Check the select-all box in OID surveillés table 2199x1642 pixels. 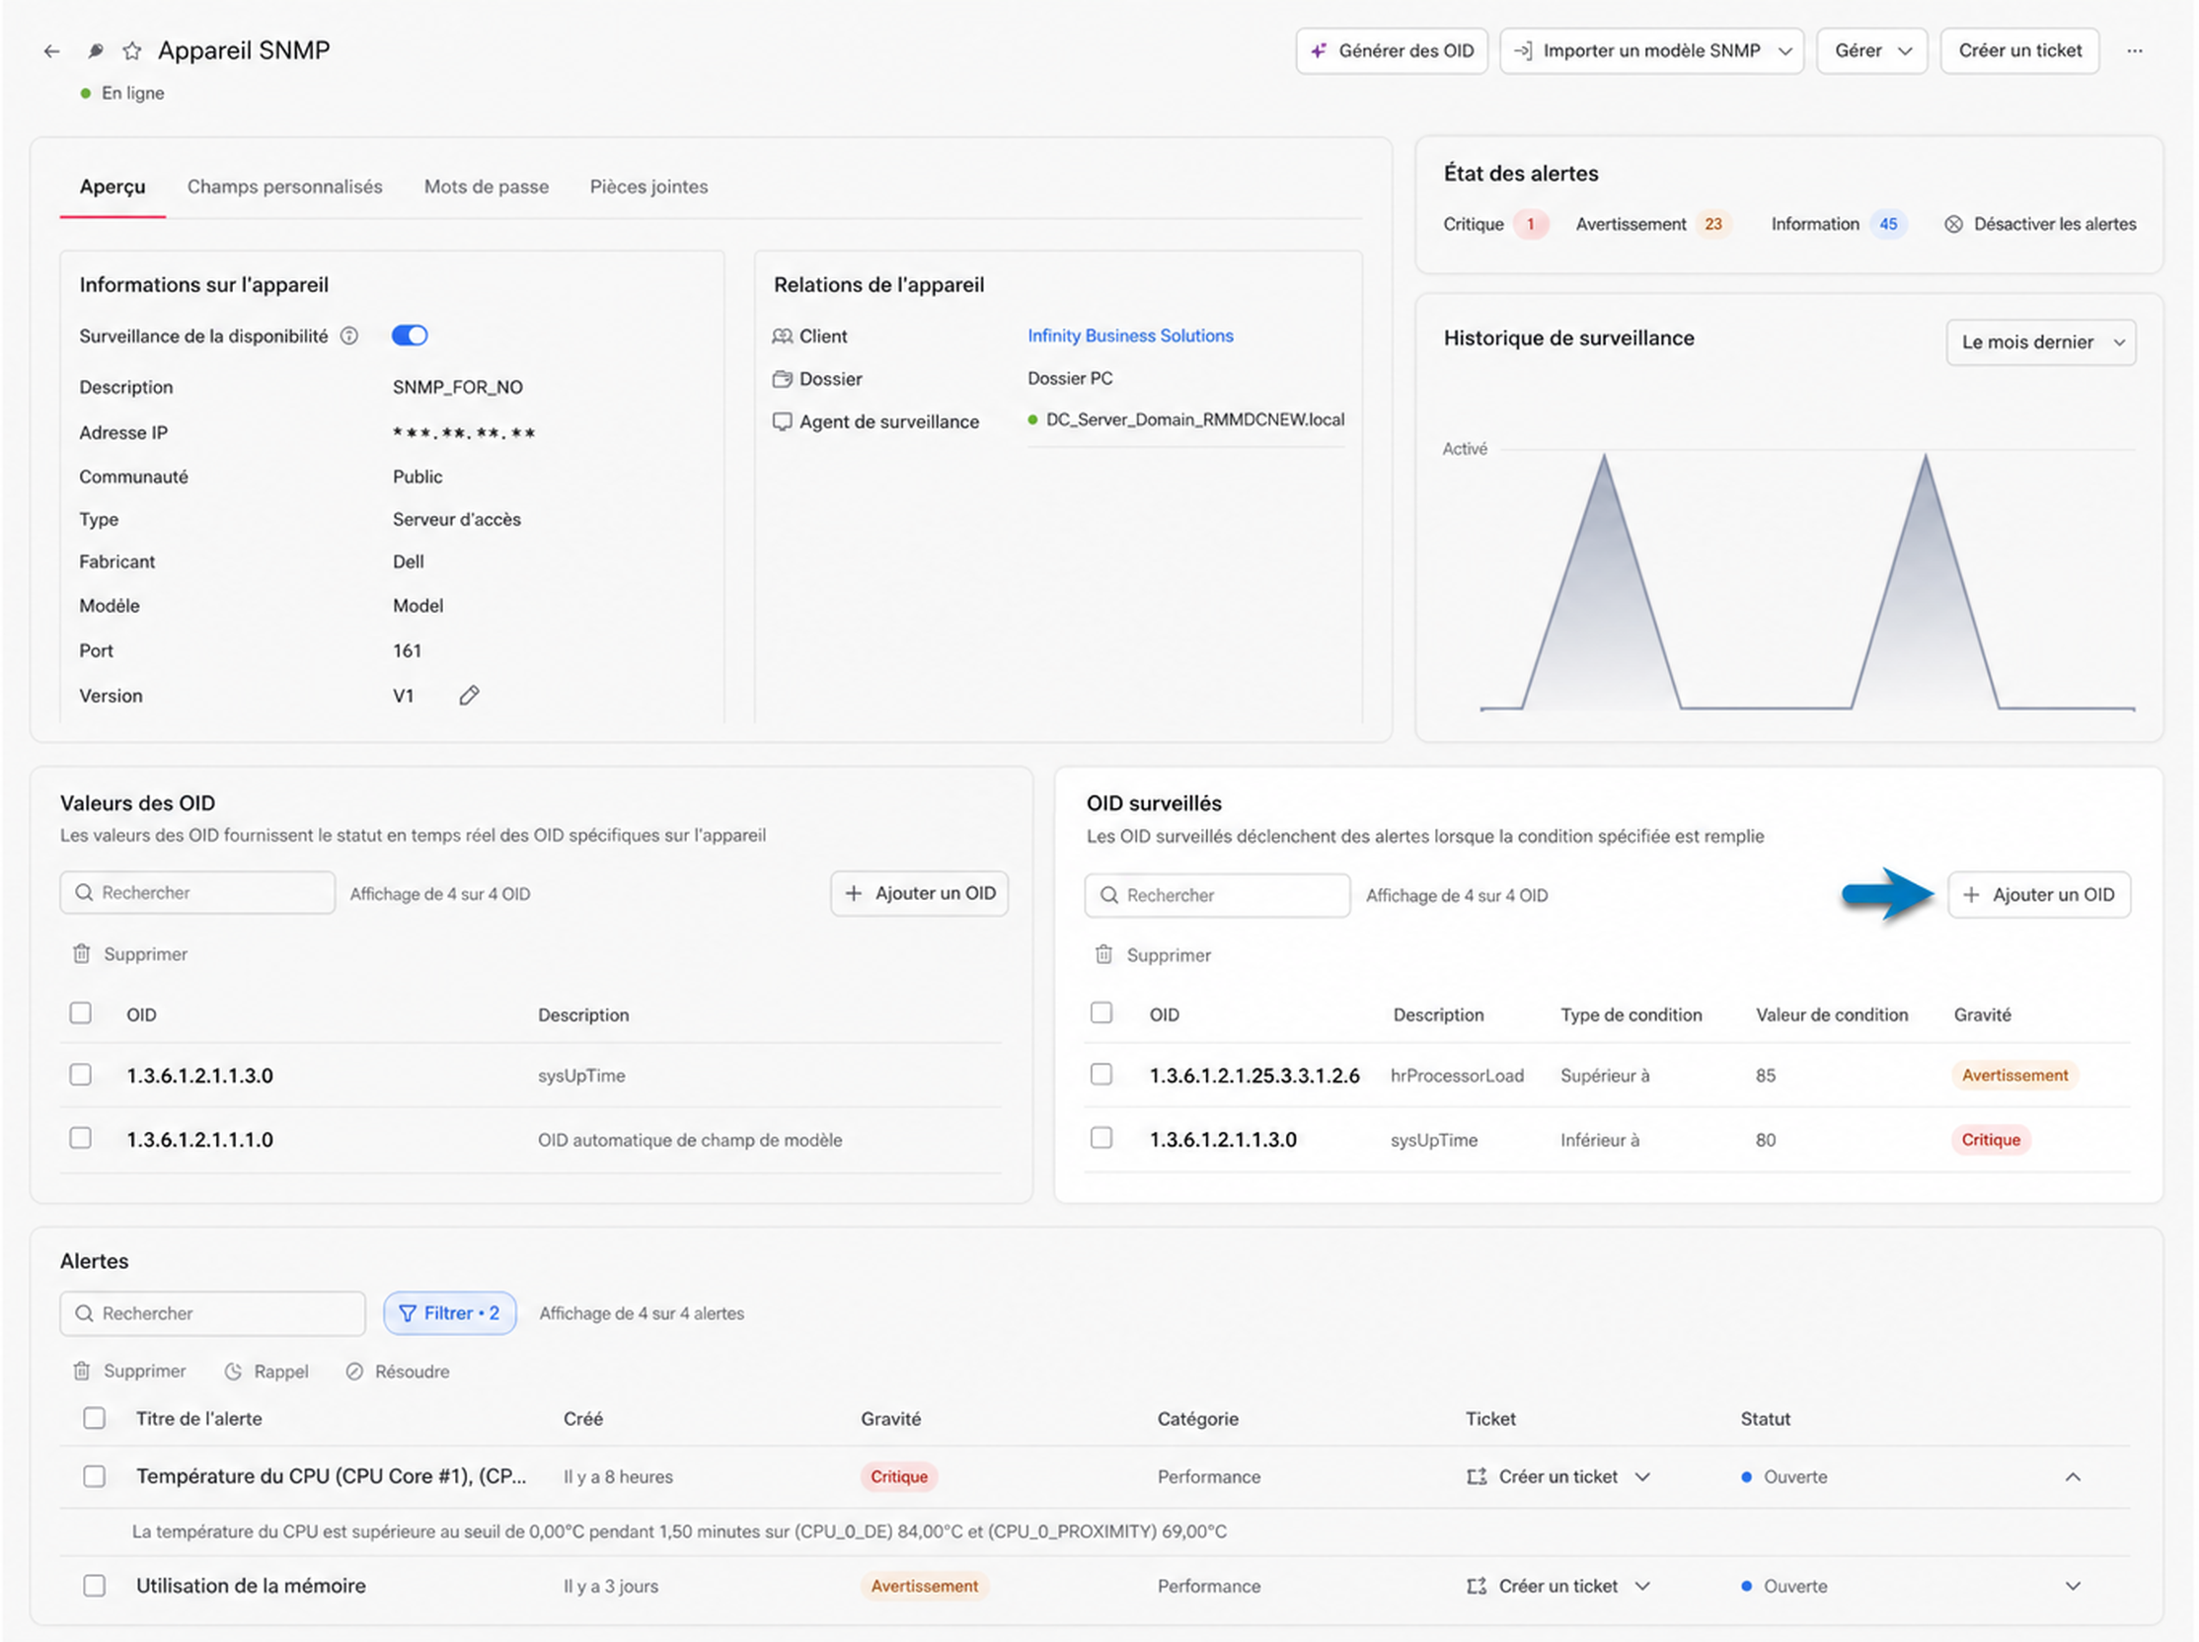coord(1101,1012)
